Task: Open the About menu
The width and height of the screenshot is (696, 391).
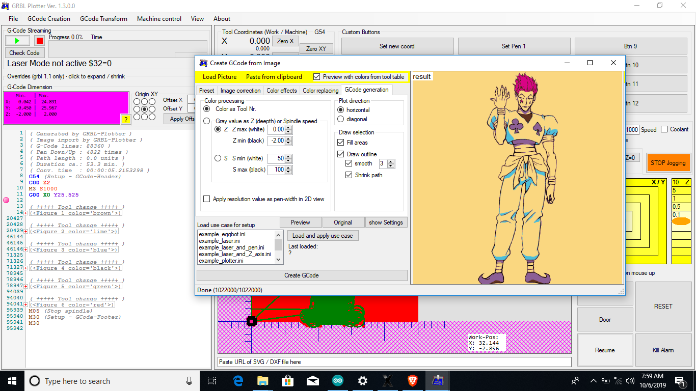Action: tap(222, 19)
